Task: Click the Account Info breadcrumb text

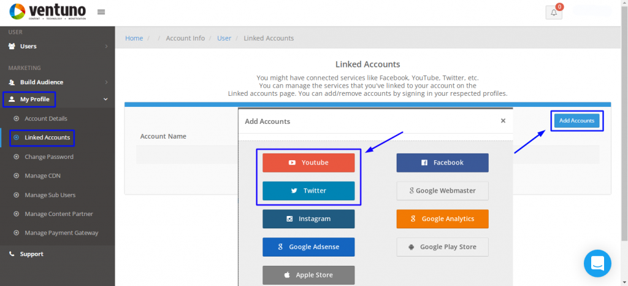Action: click(x=185, y=38)
